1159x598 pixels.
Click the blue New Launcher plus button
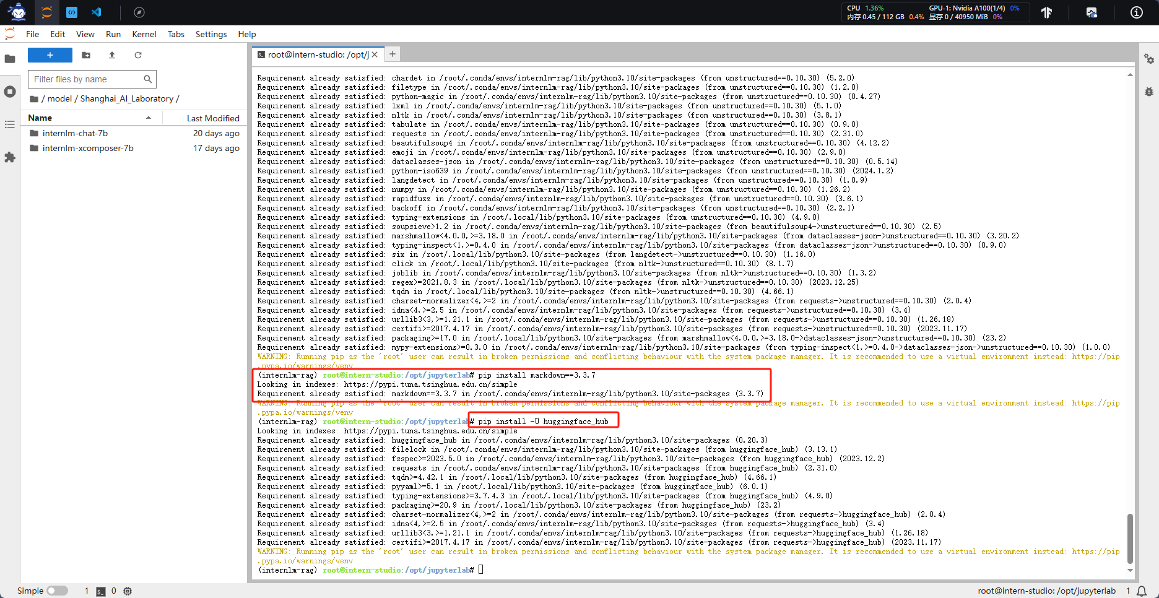(x=50, y=55)
